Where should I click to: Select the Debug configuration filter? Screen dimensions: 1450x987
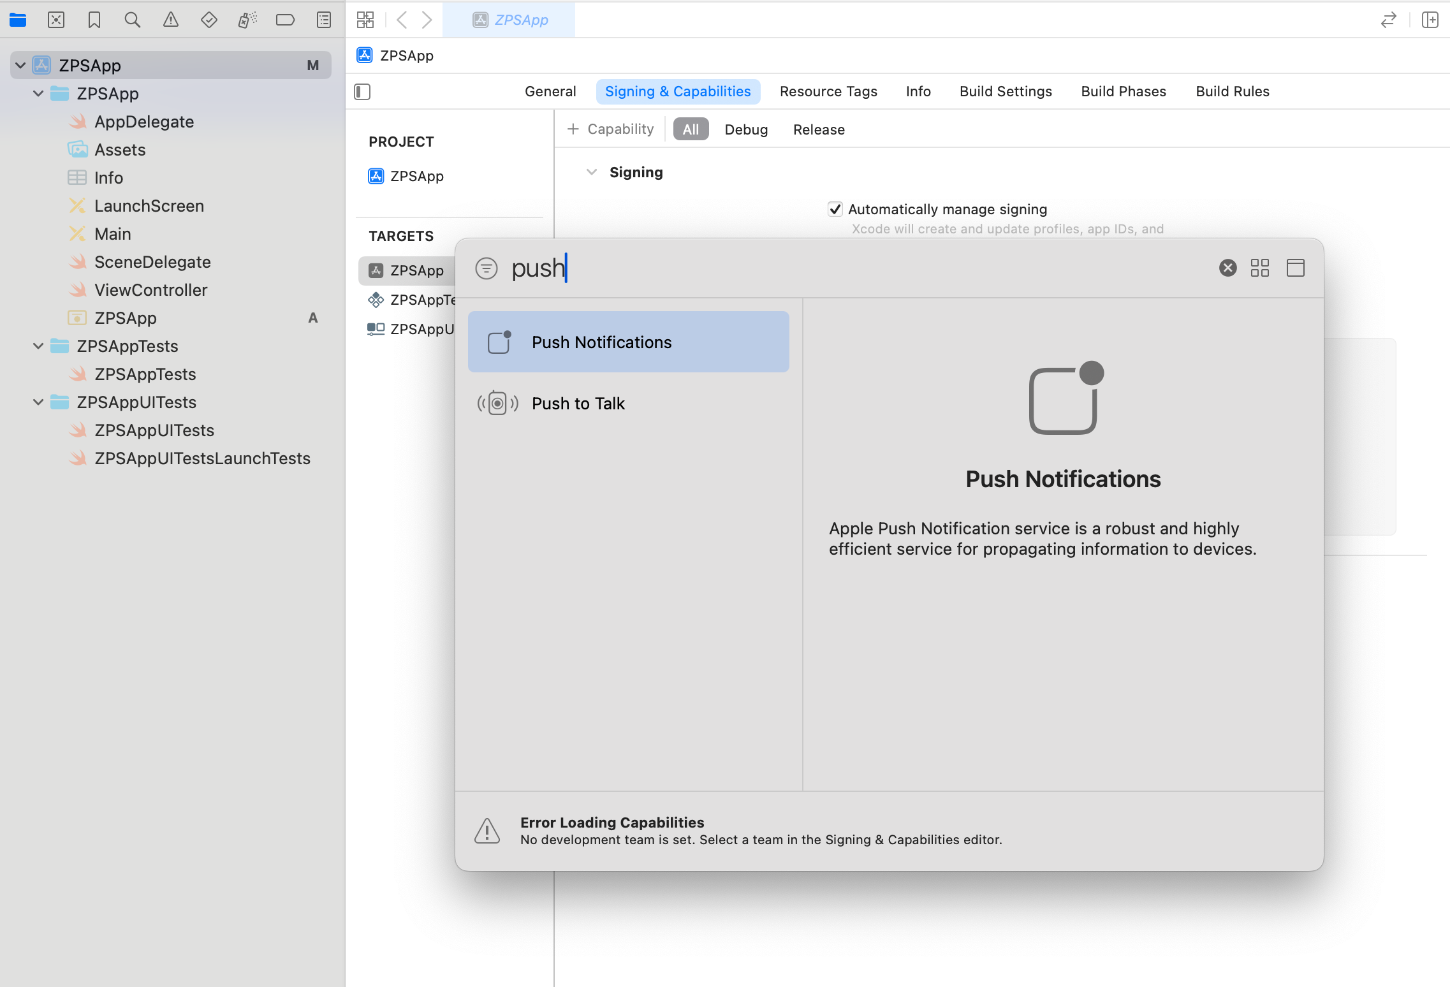746,129
